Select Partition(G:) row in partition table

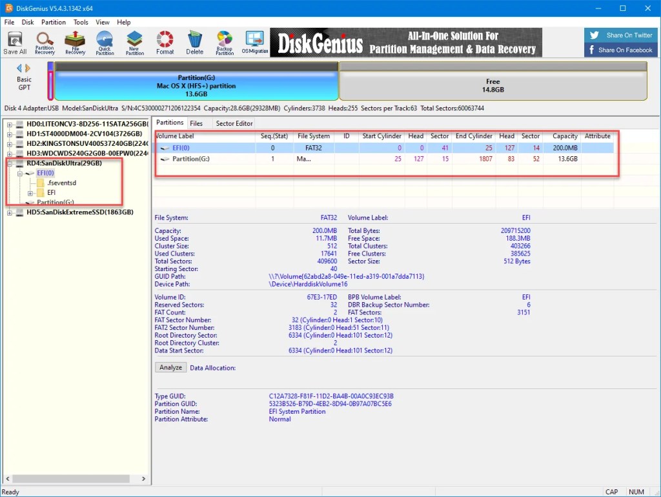384,159
